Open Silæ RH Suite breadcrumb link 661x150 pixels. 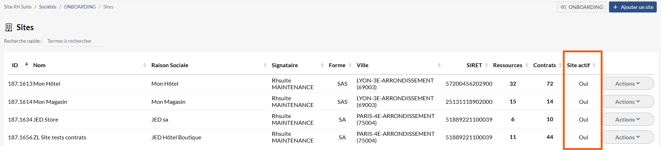point(18,7)
